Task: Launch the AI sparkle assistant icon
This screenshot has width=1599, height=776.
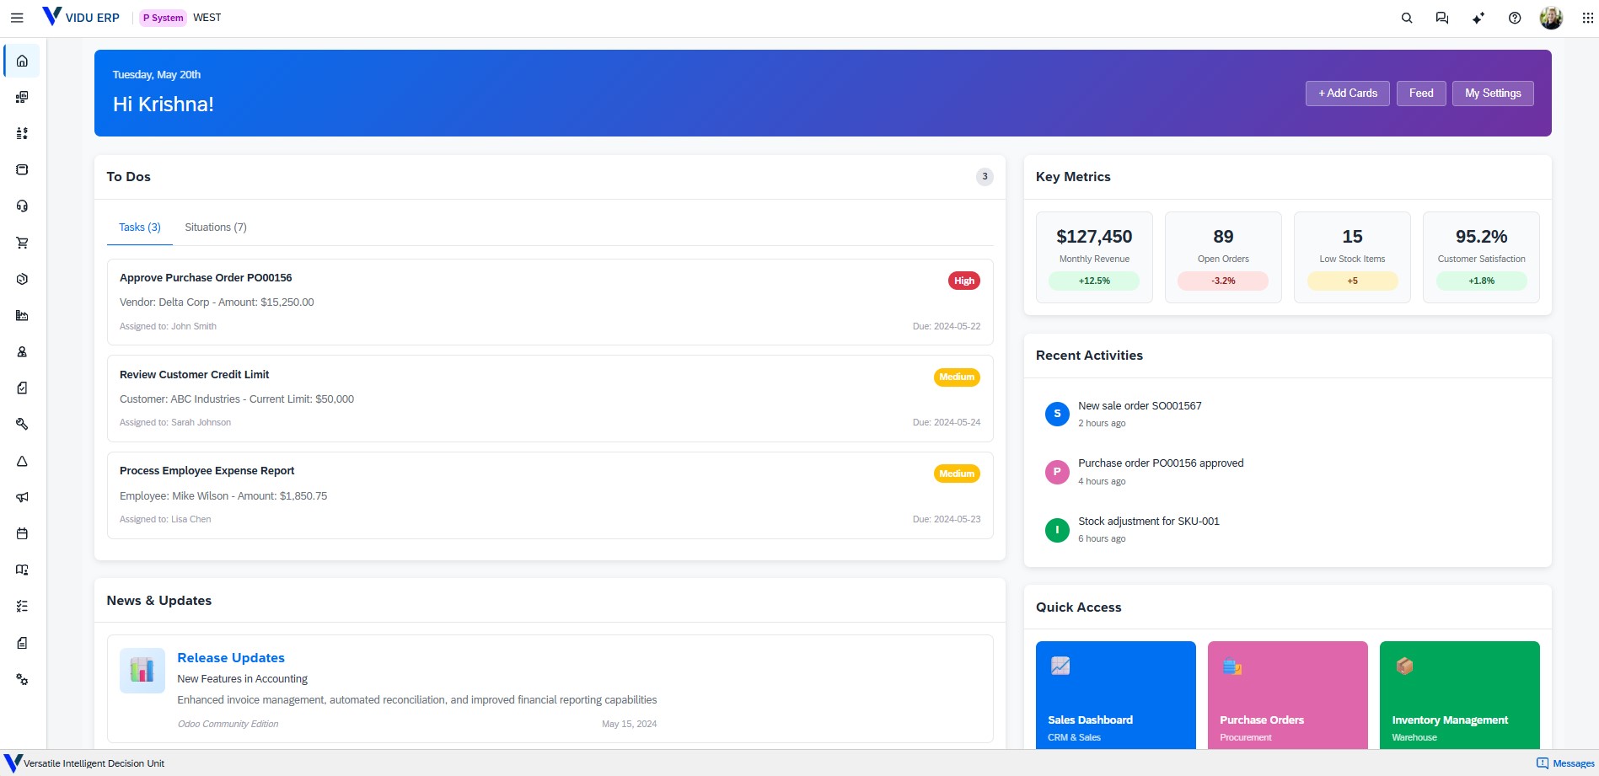Action: (x=1478, y=18)
